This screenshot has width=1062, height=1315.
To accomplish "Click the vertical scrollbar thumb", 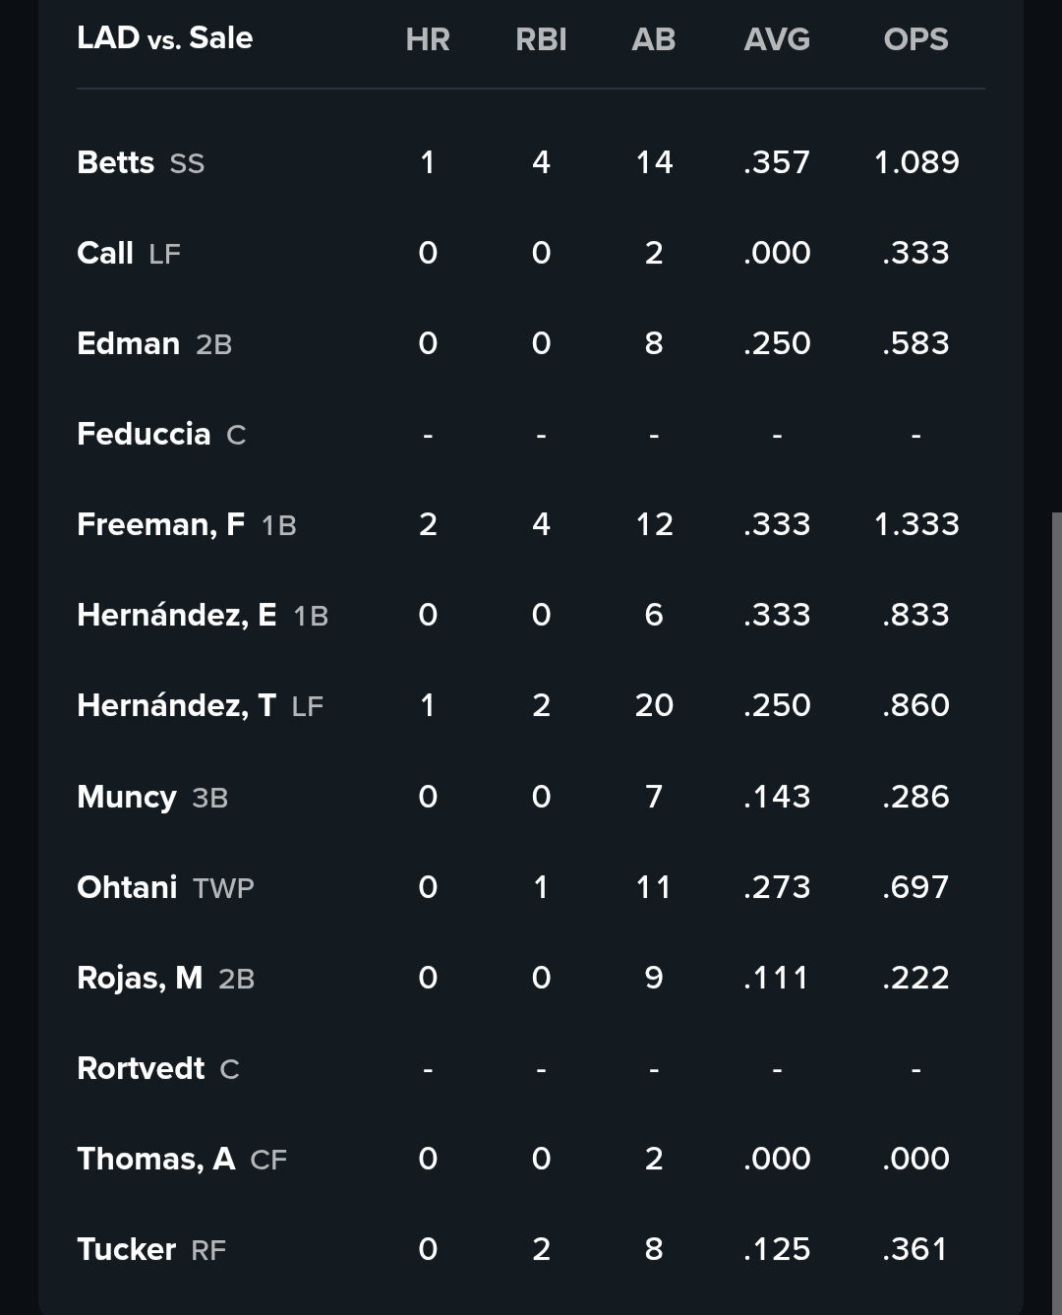I will (x=1056, y=913).
